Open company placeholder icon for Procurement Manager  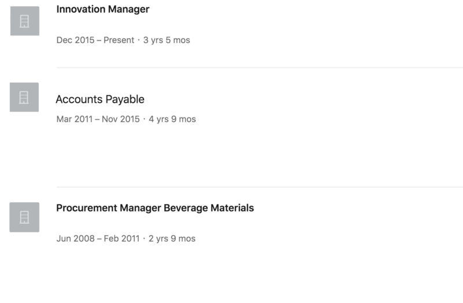(24, 217)
